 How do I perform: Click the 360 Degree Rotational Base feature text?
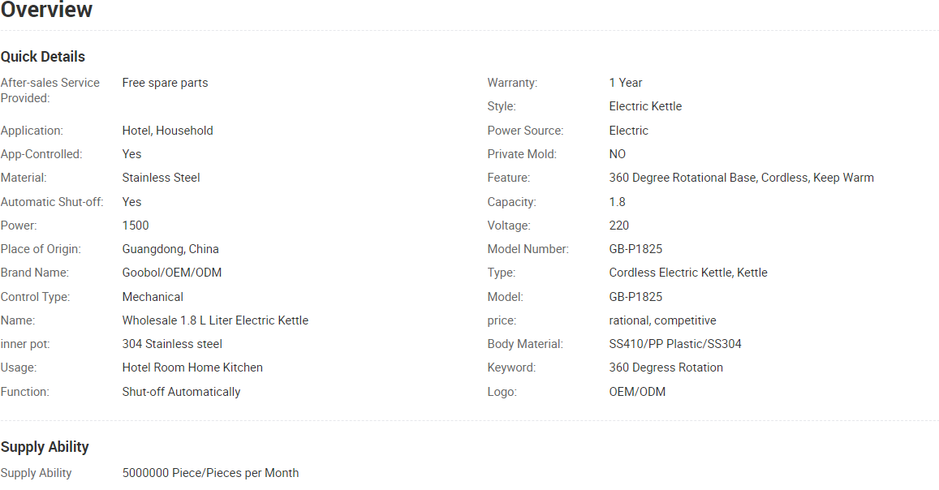coord(683,178)
